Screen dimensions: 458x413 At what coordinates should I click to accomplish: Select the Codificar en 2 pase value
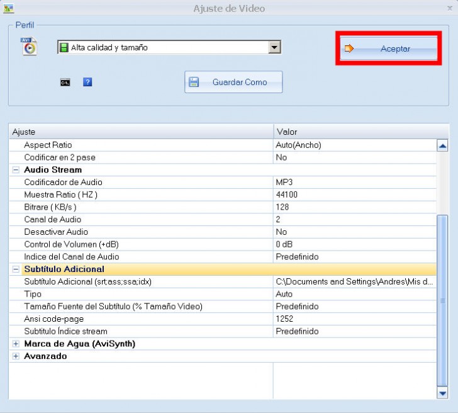(x=354, y=157)
